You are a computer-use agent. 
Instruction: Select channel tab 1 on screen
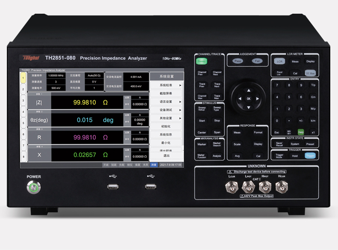click(x=23, y=78)
